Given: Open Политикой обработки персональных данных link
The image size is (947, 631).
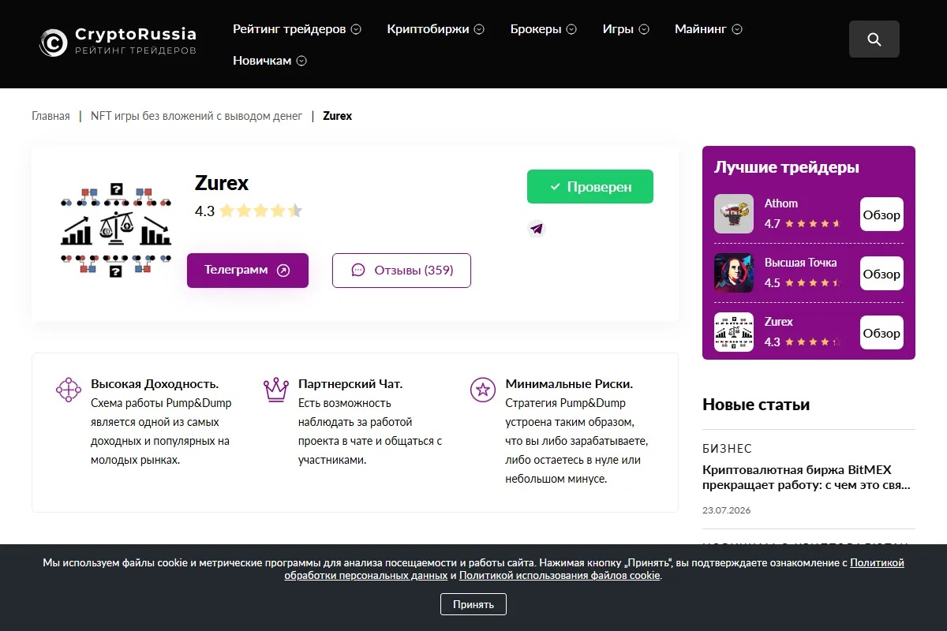Looking at the screenshot, I should coord(594,569).
